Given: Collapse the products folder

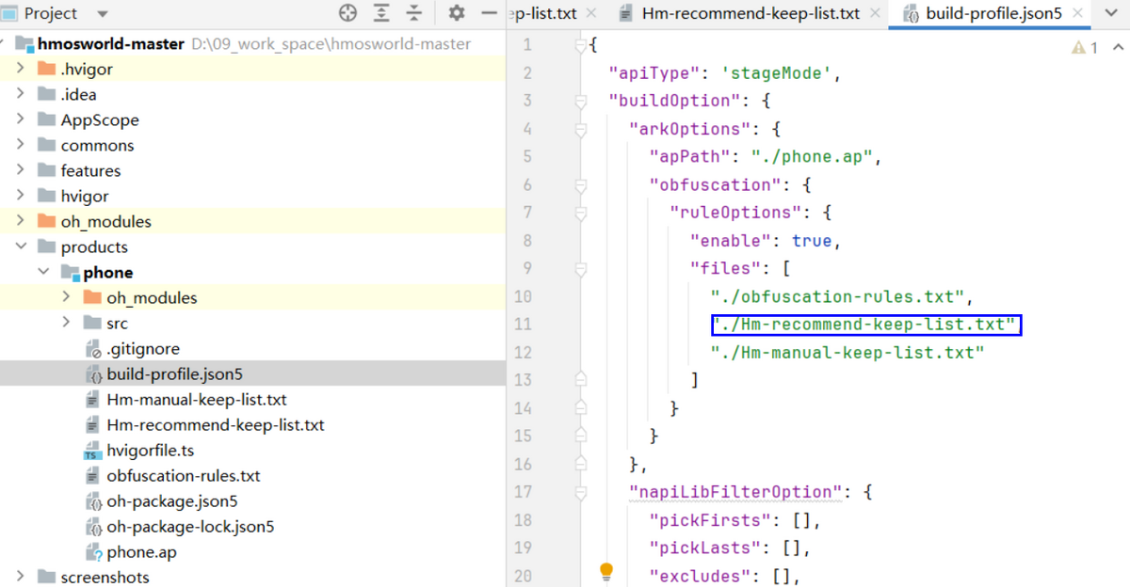Looking at the screenshot, I should [x=21, y=247].
